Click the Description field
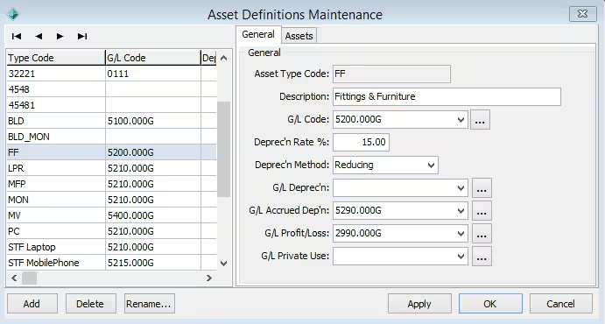The height and width of the screenshot is (324, 605). [x=447, y=96]
